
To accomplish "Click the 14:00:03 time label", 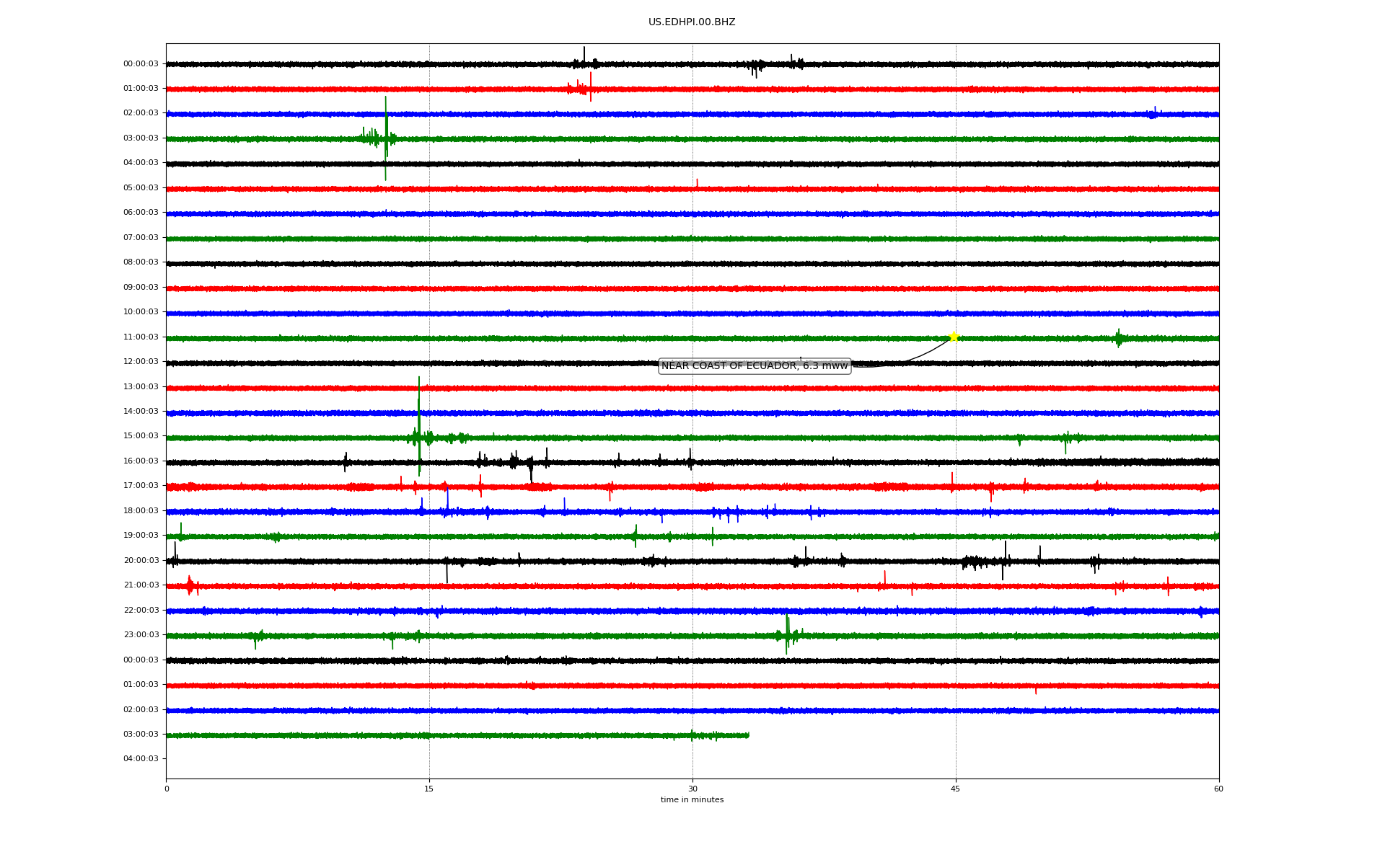I will pos(141,412).
